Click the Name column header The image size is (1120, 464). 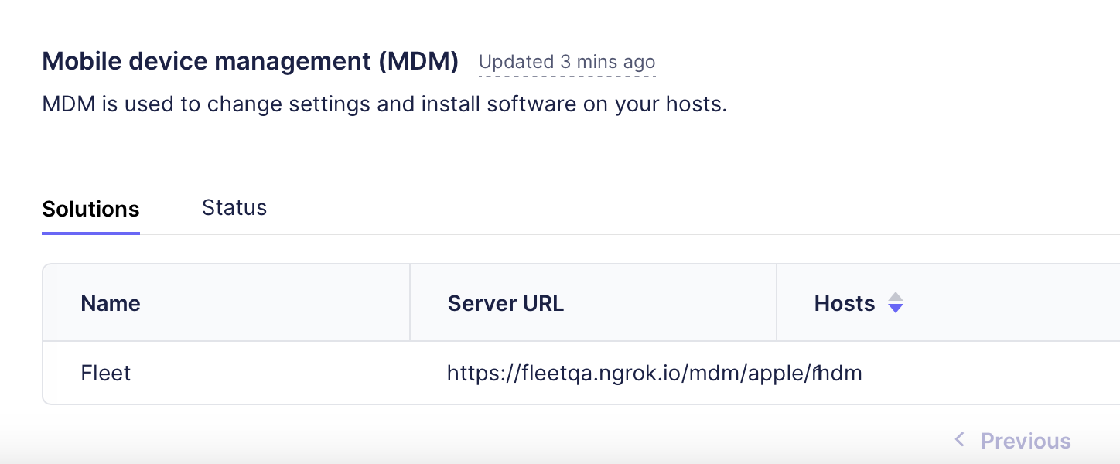[111, 303]
